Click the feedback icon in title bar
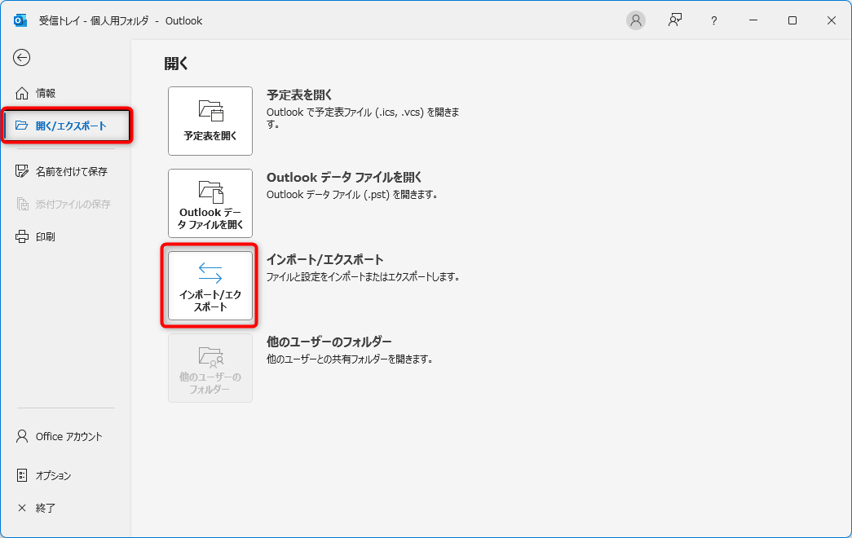Screen dimensions: 852x538 (x=675, y=20)
